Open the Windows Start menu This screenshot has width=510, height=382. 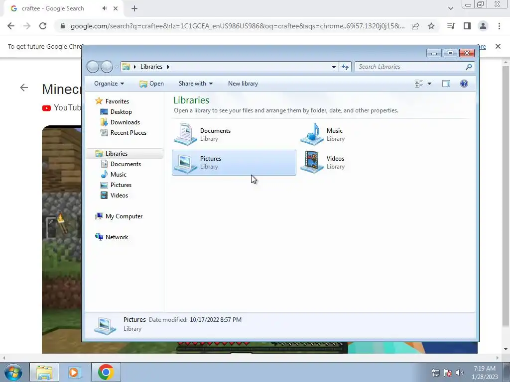(x=13, y=372)
